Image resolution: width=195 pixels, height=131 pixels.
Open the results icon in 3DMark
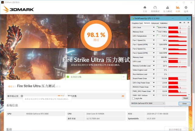click(x=178, y=8)
